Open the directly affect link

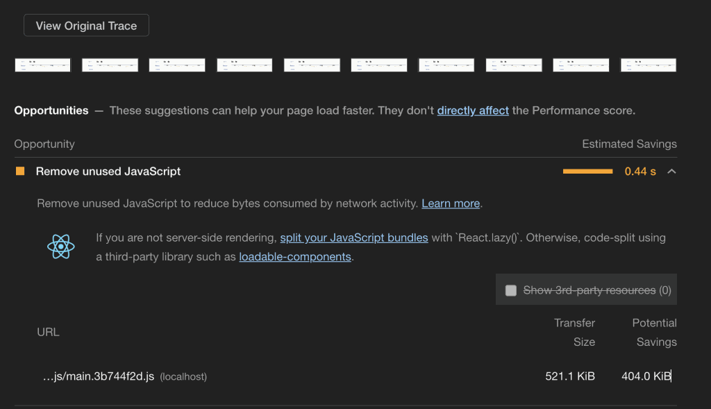click(x=473, y=110)
